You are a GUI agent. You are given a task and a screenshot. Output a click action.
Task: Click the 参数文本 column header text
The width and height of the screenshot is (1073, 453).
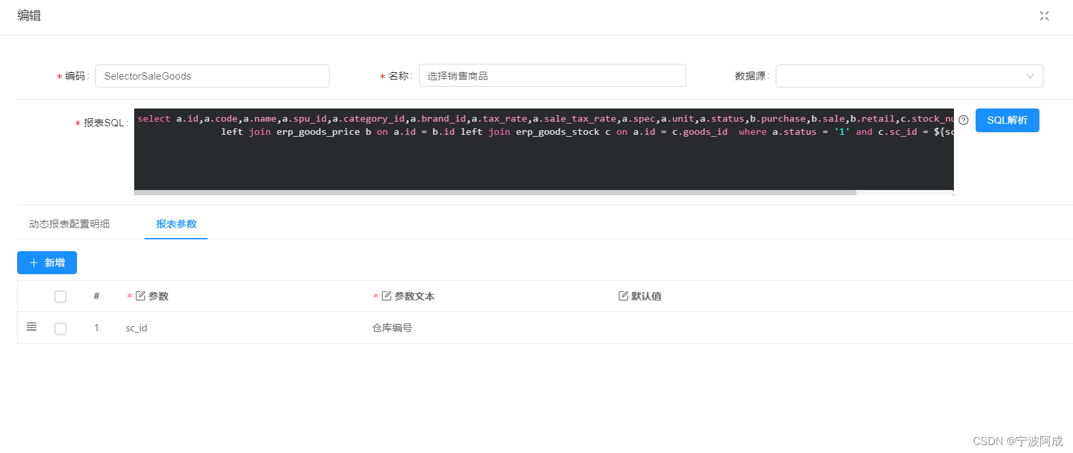click(x=414, y=297)
